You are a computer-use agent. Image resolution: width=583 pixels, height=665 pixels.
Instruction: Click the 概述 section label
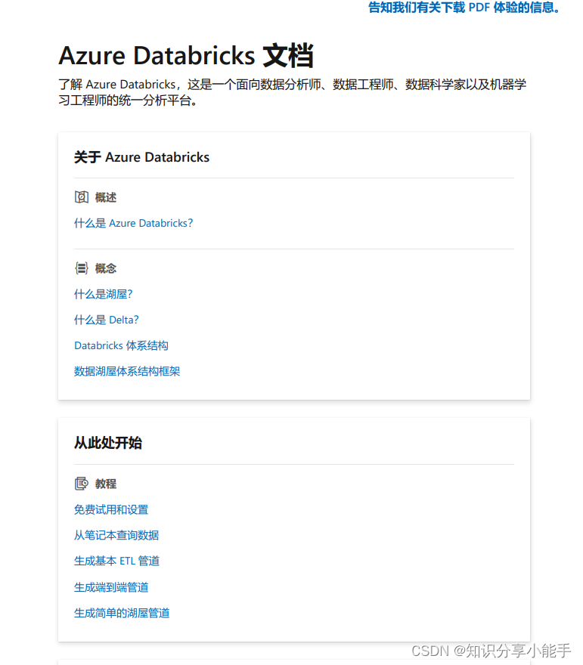coord(106,197)
